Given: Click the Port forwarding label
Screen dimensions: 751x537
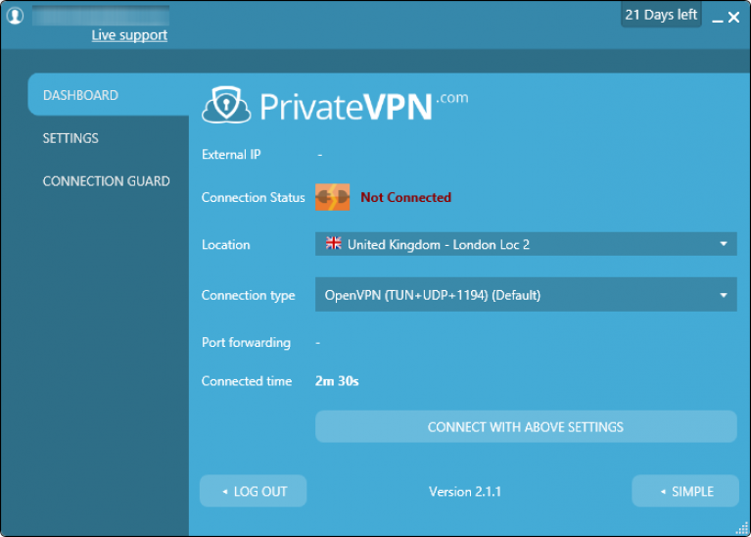Looking at the screenshot, I should click(x=246, y=342).
